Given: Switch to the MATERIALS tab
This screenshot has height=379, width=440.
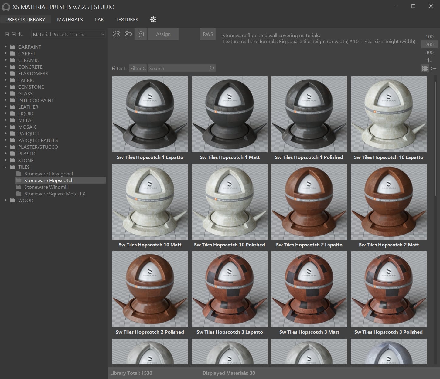Looking at the screenshot, I should coord(70,19).
